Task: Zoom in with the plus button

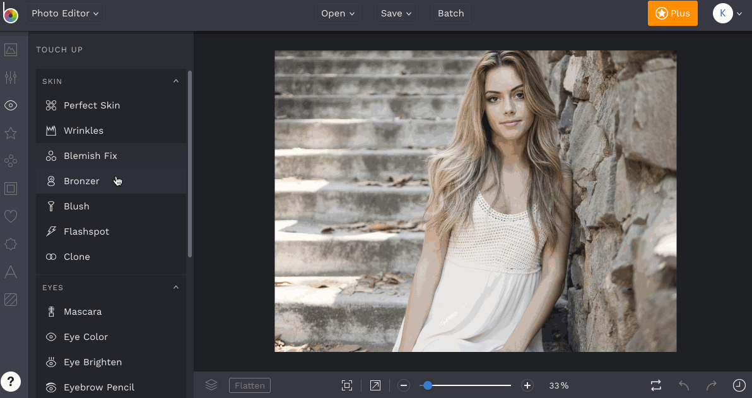Action: click(527, 385)
